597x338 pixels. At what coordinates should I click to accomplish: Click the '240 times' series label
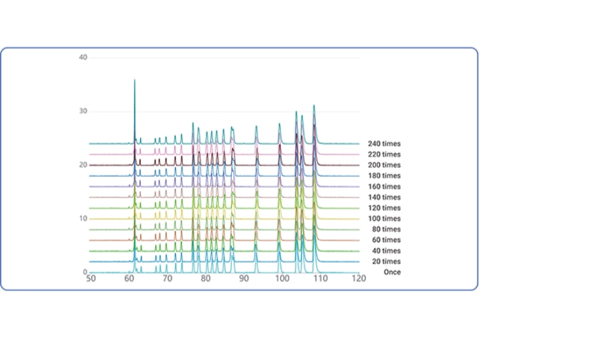(x=384, y=143)
